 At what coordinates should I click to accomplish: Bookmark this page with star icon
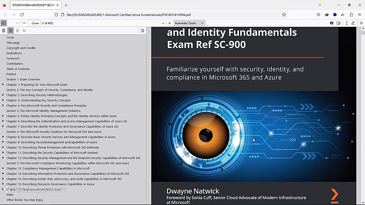284,15
